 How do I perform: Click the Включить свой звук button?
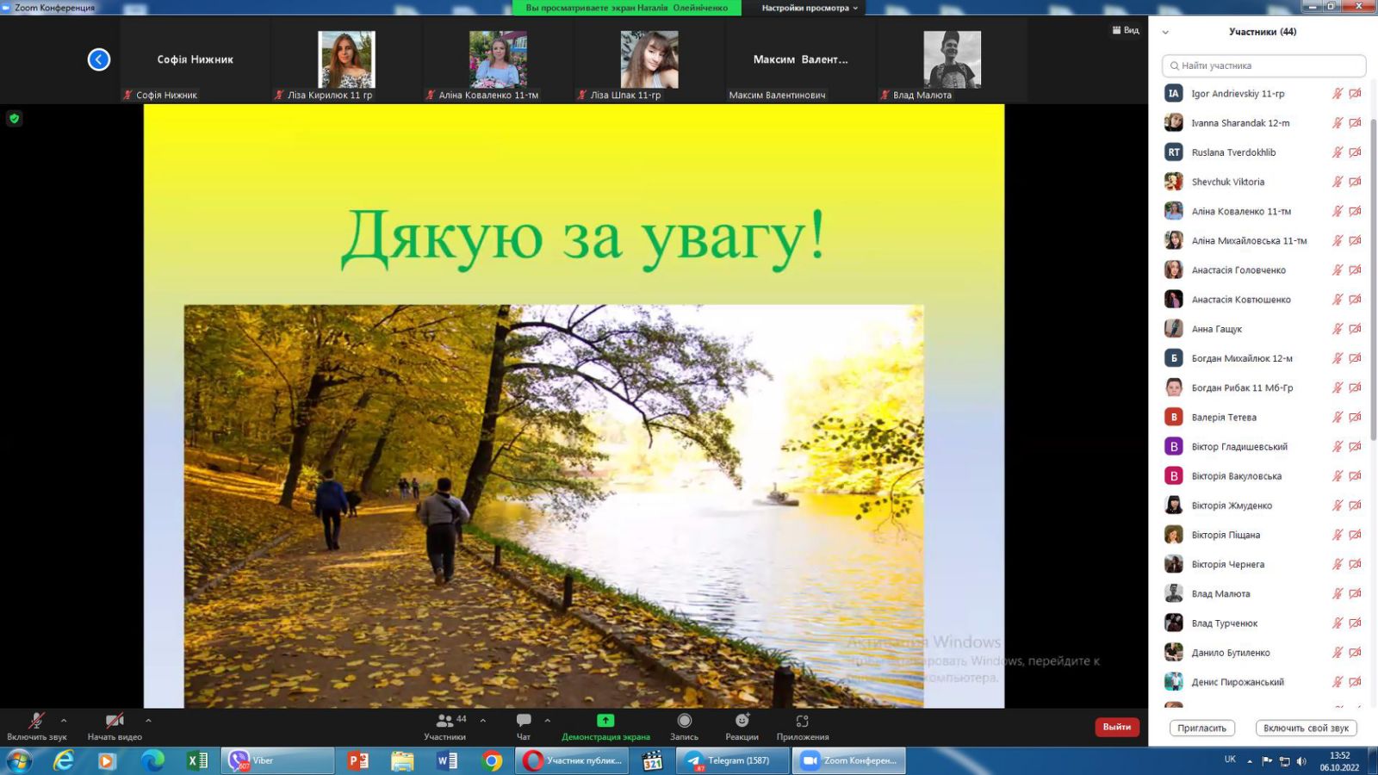pos(1306,728)
